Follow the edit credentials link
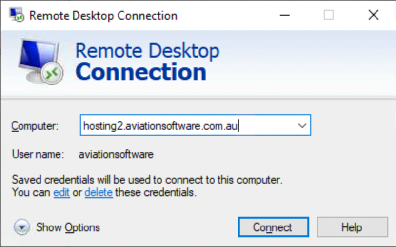Image resolution: width=396 pixels, height=247 pixels. [x=61, y=193]
